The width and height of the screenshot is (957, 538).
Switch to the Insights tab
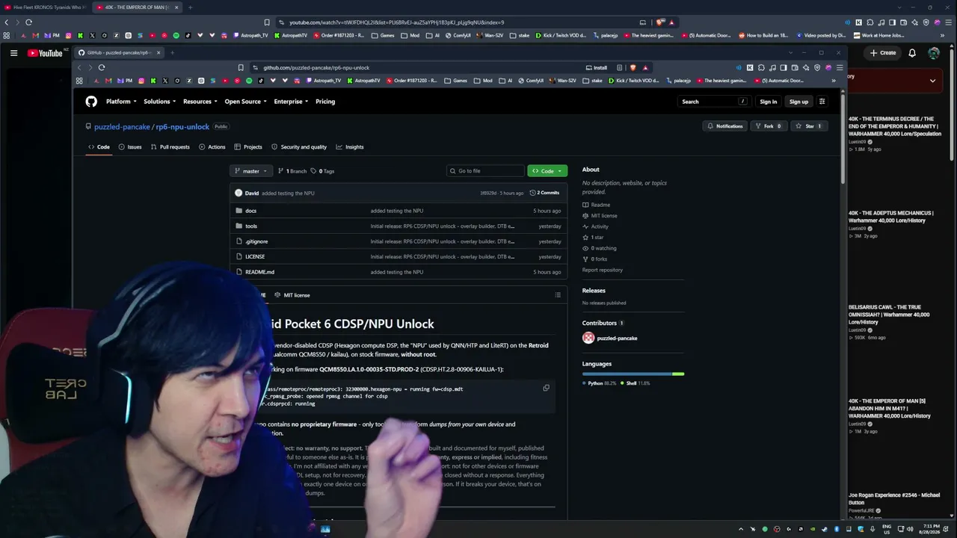(350, 147)
